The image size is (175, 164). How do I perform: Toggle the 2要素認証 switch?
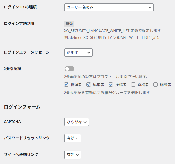coord(69,69)
